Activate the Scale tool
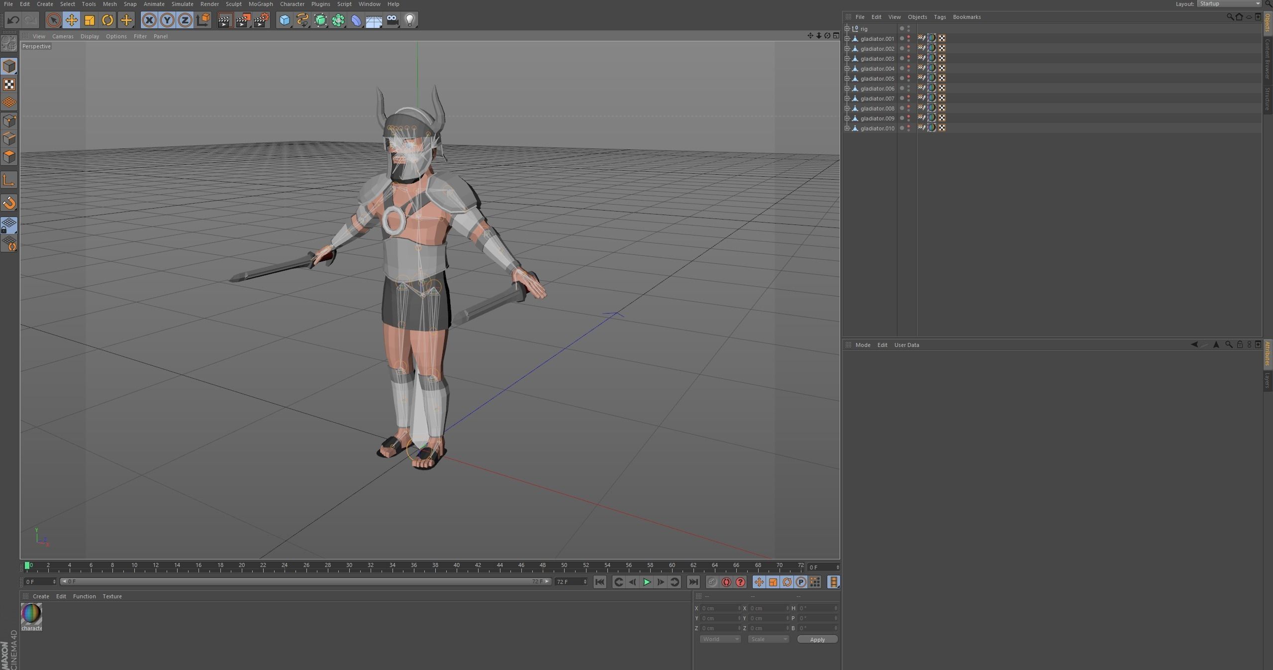The width and height of the screenshot is (1273, 670). pyautogui.click(x=90, y=20)
